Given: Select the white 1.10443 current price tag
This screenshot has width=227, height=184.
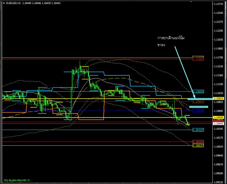Looking at the screenshot, I should [218, 124].
